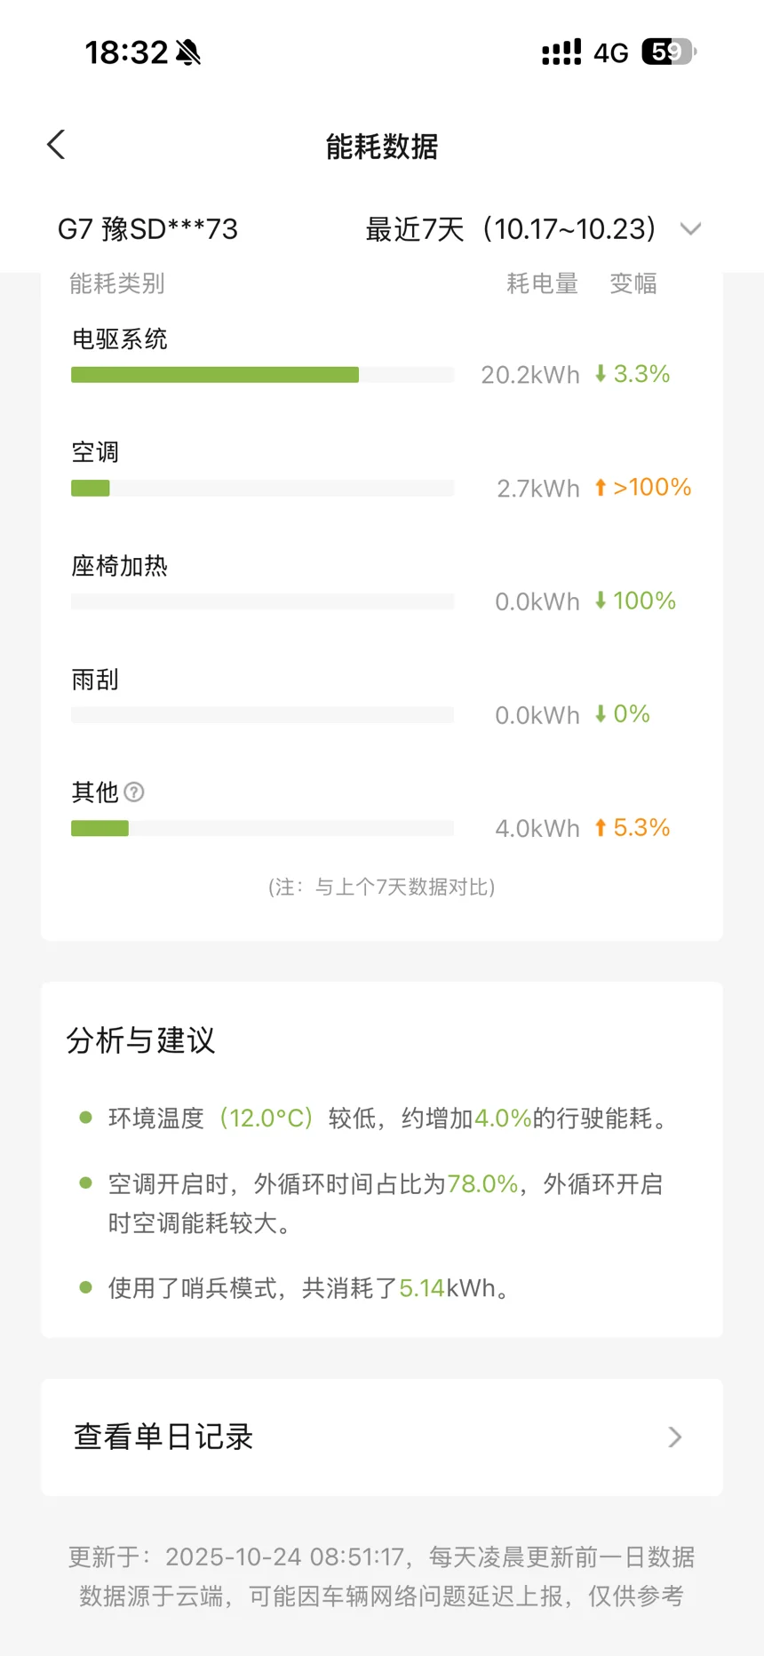Tap the back arrow icon
The height and width of the screenshot is (1656, 764).
tap(56, 145)
